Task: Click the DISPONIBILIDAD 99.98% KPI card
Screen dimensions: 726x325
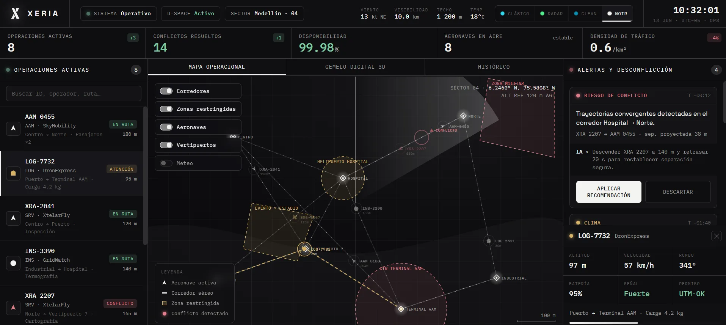Action: 364,43
